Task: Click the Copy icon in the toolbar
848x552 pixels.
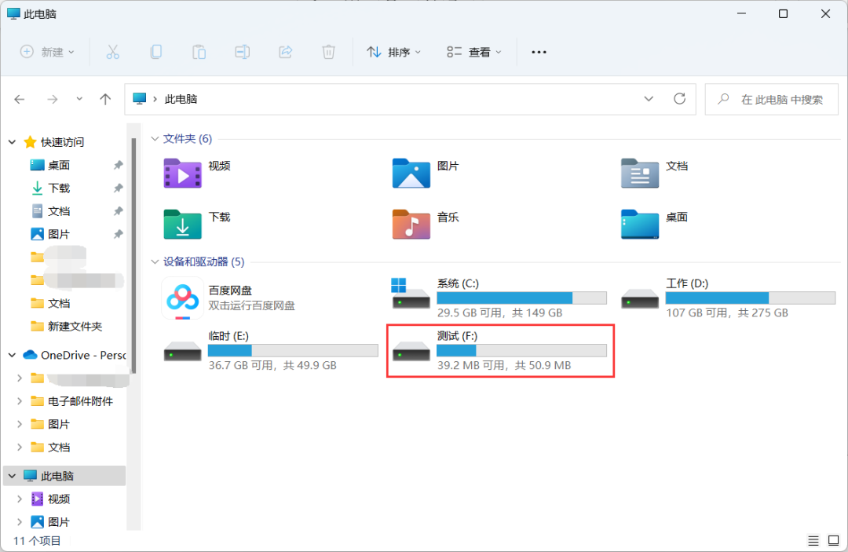Action: point(155,52)
